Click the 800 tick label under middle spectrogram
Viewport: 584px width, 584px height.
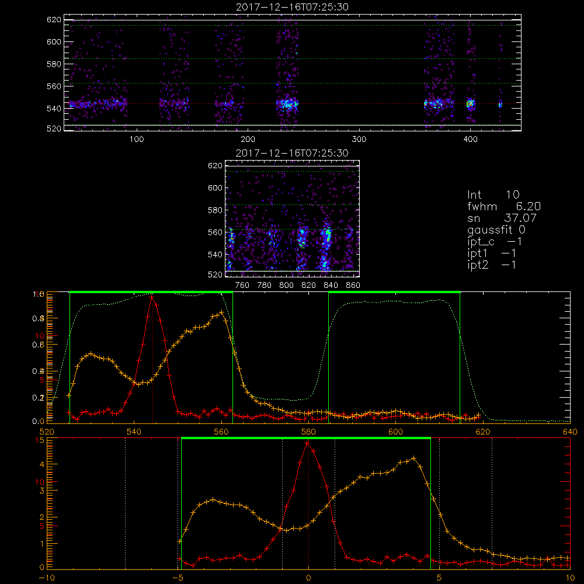286,286
